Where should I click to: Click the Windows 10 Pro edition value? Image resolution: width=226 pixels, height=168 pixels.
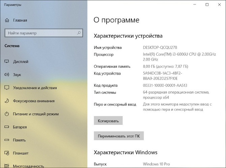tap(157, 164)
